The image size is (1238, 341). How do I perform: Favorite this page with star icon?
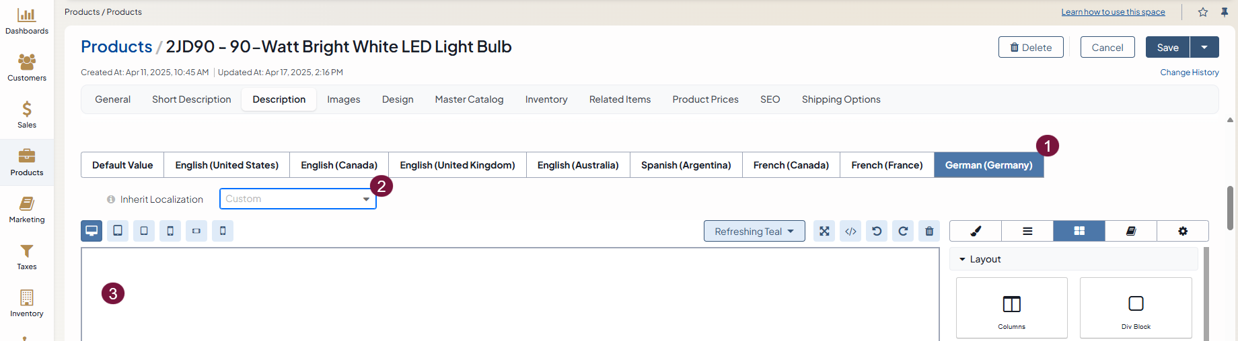1203,12
